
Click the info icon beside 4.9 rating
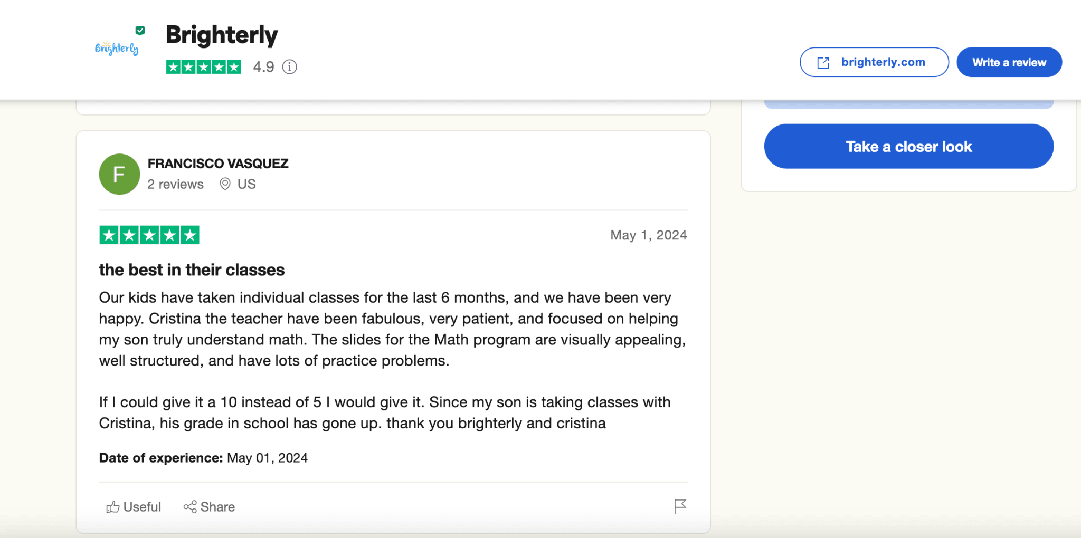289,67
